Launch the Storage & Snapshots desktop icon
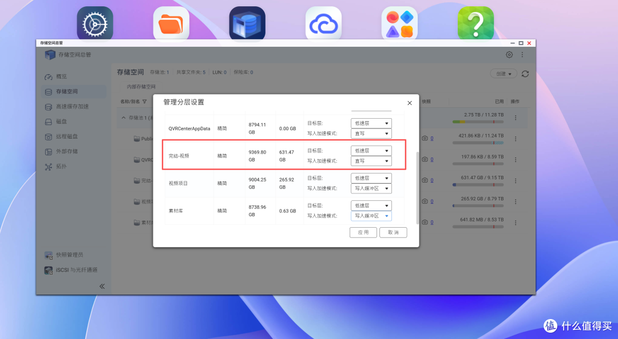Image resolution: width=618 pixels, height=339 pixels. tap(247, 23)
